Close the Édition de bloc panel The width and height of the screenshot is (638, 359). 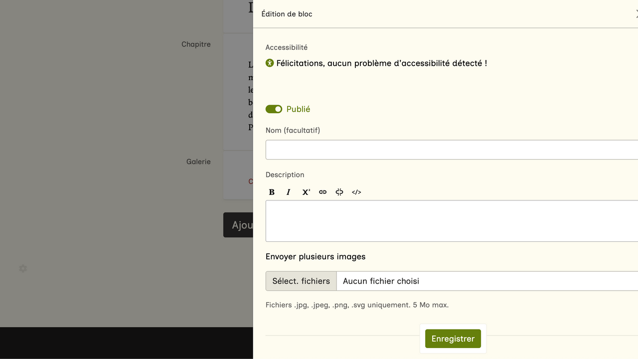[x=636, y=14]
